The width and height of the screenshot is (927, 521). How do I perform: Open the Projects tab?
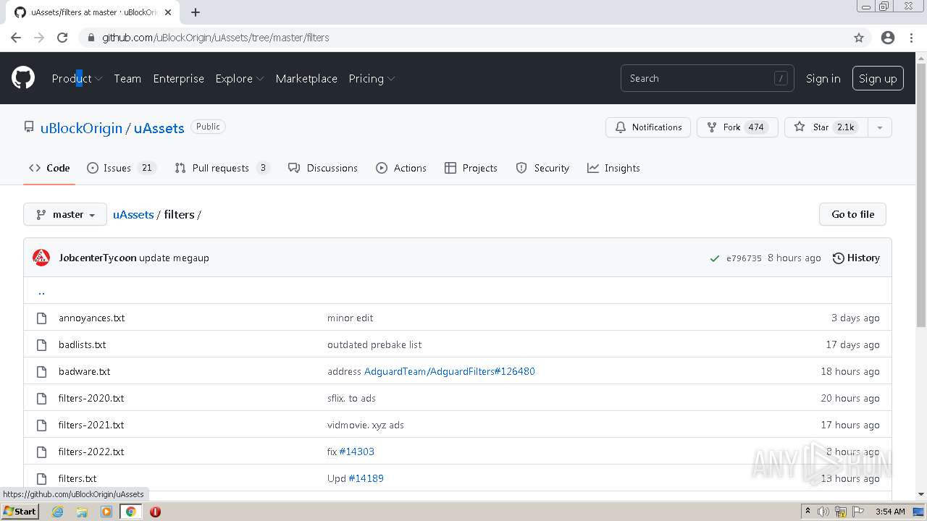pyautogui.click(x=471, y=168)
